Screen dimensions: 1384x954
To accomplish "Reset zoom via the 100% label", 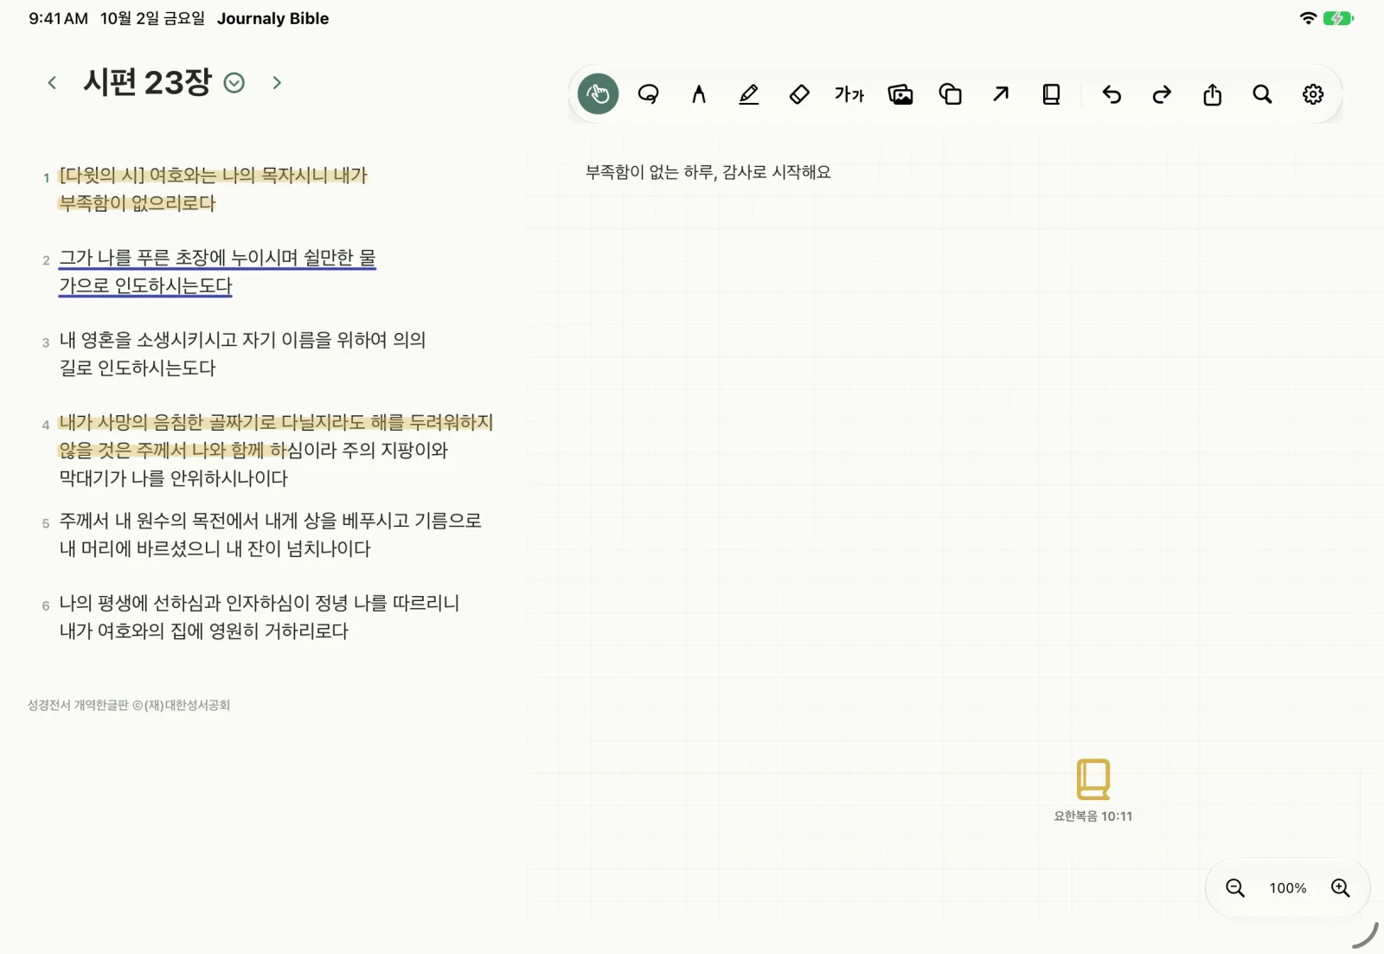I will [1288, 888].
